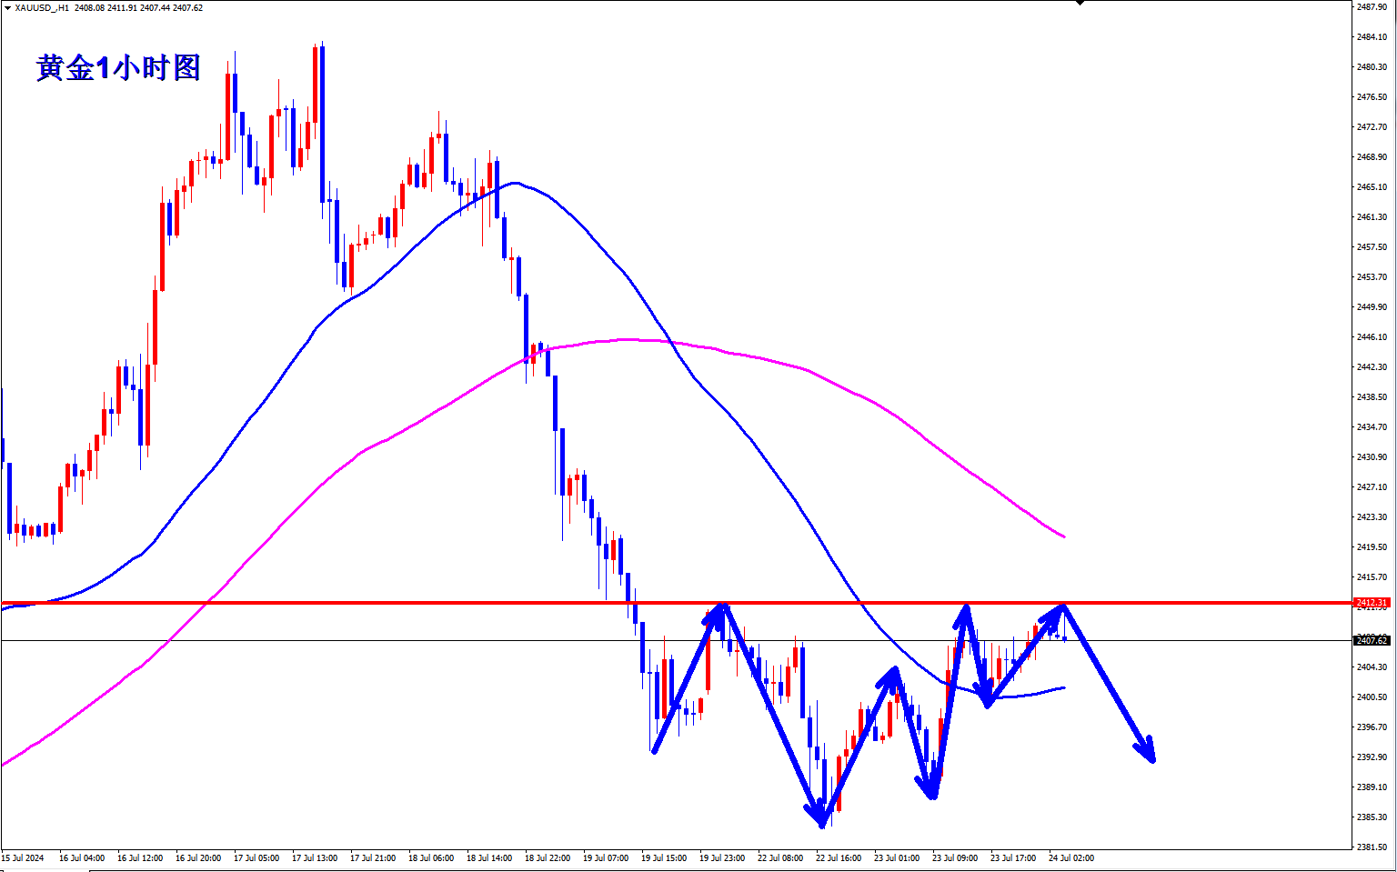Click the 2487.90 price scale label
The width and height of the screenshot is (1397, 872).
pyautogui.click(x=1372, y=7)
